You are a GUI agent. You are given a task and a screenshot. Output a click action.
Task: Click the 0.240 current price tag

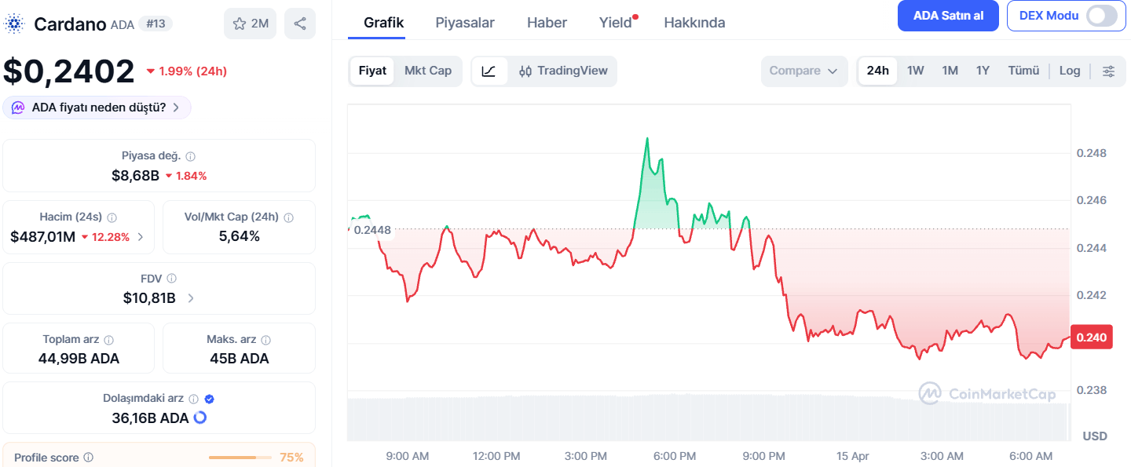(x=1092, y=337)
